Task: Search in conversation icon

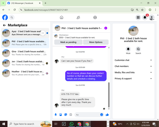Action: click(x=138, y=49)
